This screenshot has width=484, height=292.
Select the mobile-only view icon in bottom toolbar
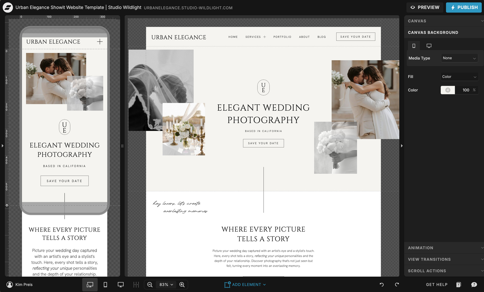click(105, 284)
